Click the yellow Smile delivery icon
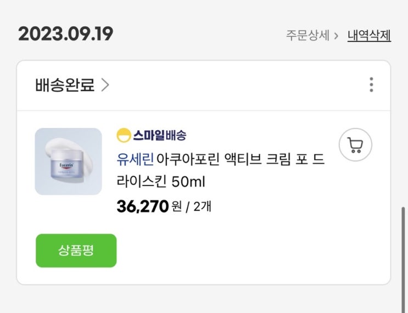Screen dimensions: 408x313 coord(124,135)
